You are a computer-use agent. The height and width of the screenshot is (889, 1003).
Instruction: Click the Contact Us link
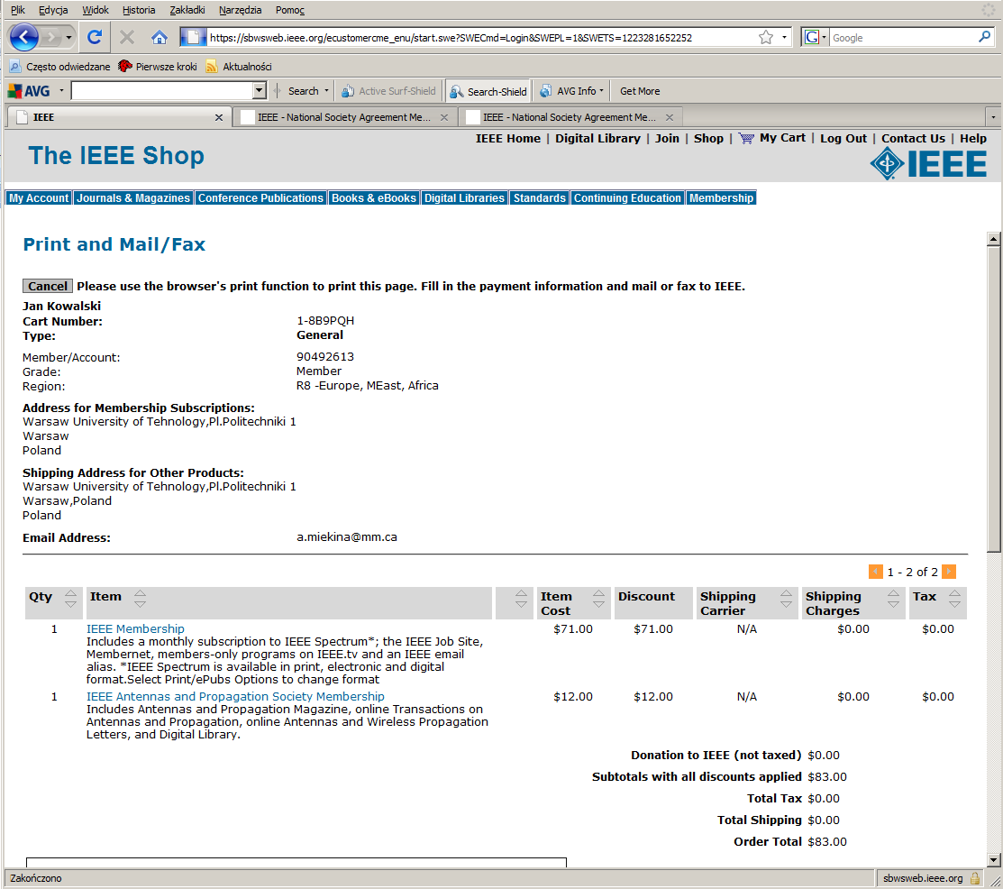pyautogui.click(x=913, y=138)
